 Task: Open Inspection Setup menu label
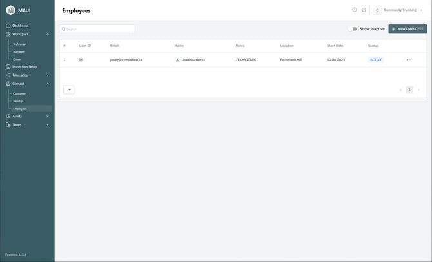pos(25,66)
